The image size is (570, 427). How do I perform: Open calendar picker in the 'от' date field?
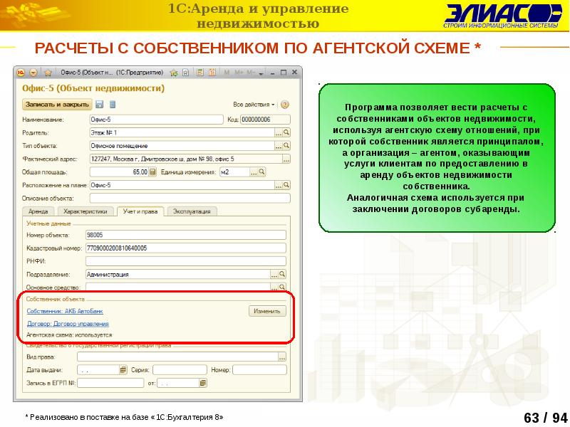tap(204, 383)
